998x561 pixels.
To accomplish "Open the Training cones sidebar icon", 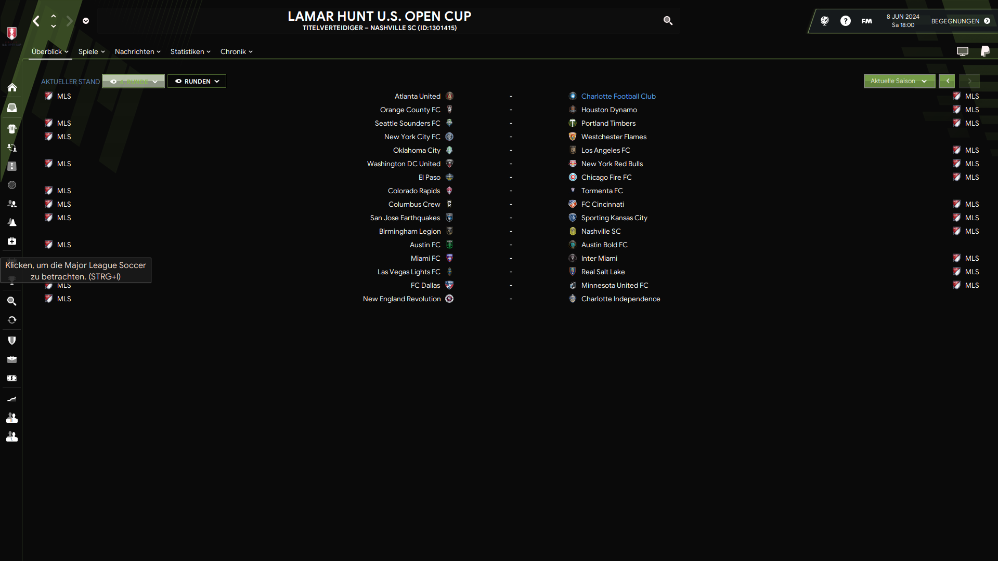I will [12, 222].
